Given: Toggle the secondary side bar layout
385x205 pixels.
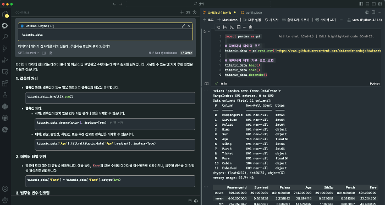Looking at the screenshot, I should pos(373,4).
